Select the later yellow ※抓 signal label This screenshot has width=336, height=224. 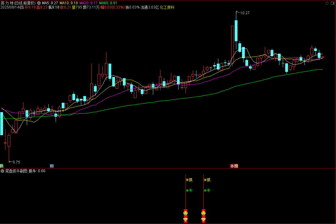pos(207,180)
